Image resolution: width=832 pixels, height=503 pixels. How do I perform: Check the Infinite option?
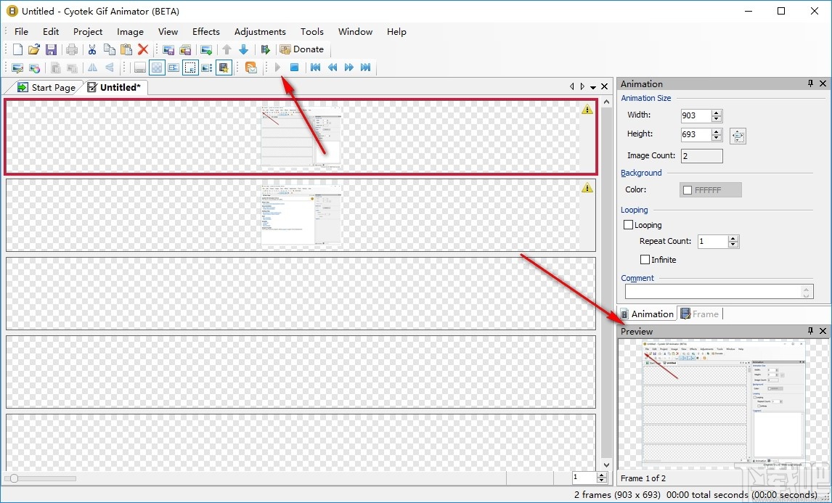645,259
